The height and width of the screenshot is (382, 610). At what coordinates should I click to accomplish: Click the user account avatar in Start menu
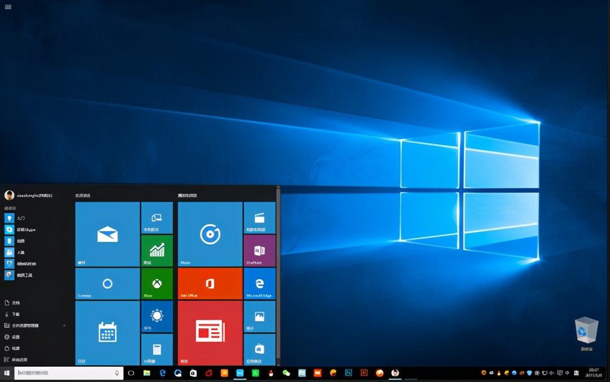pos(8,195)
